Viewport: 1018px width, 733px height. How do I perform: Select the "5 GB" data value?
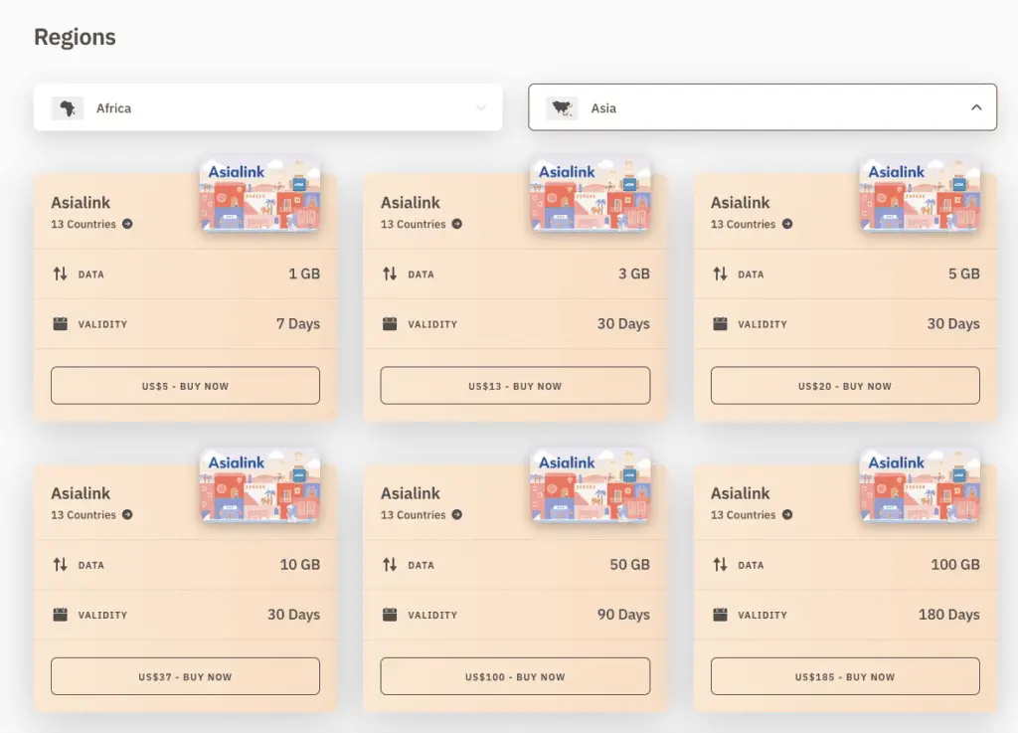[964, 274]
